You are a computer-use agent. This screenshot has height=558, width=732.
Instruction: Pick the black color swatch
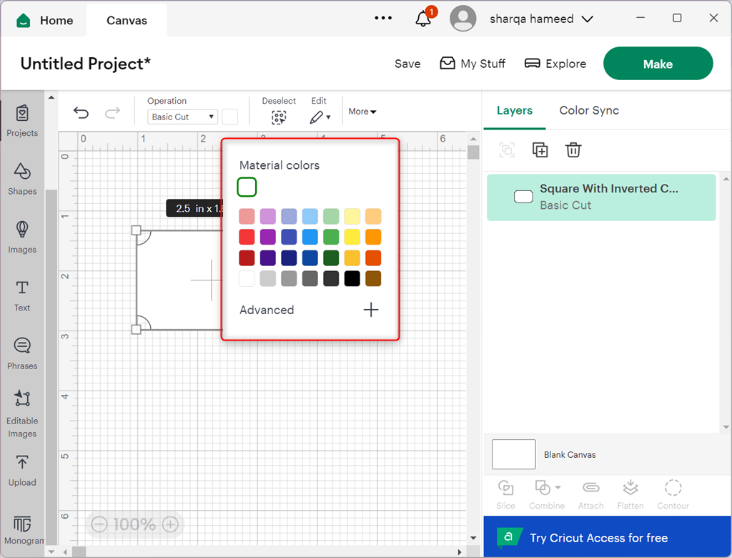pos(352,278)
